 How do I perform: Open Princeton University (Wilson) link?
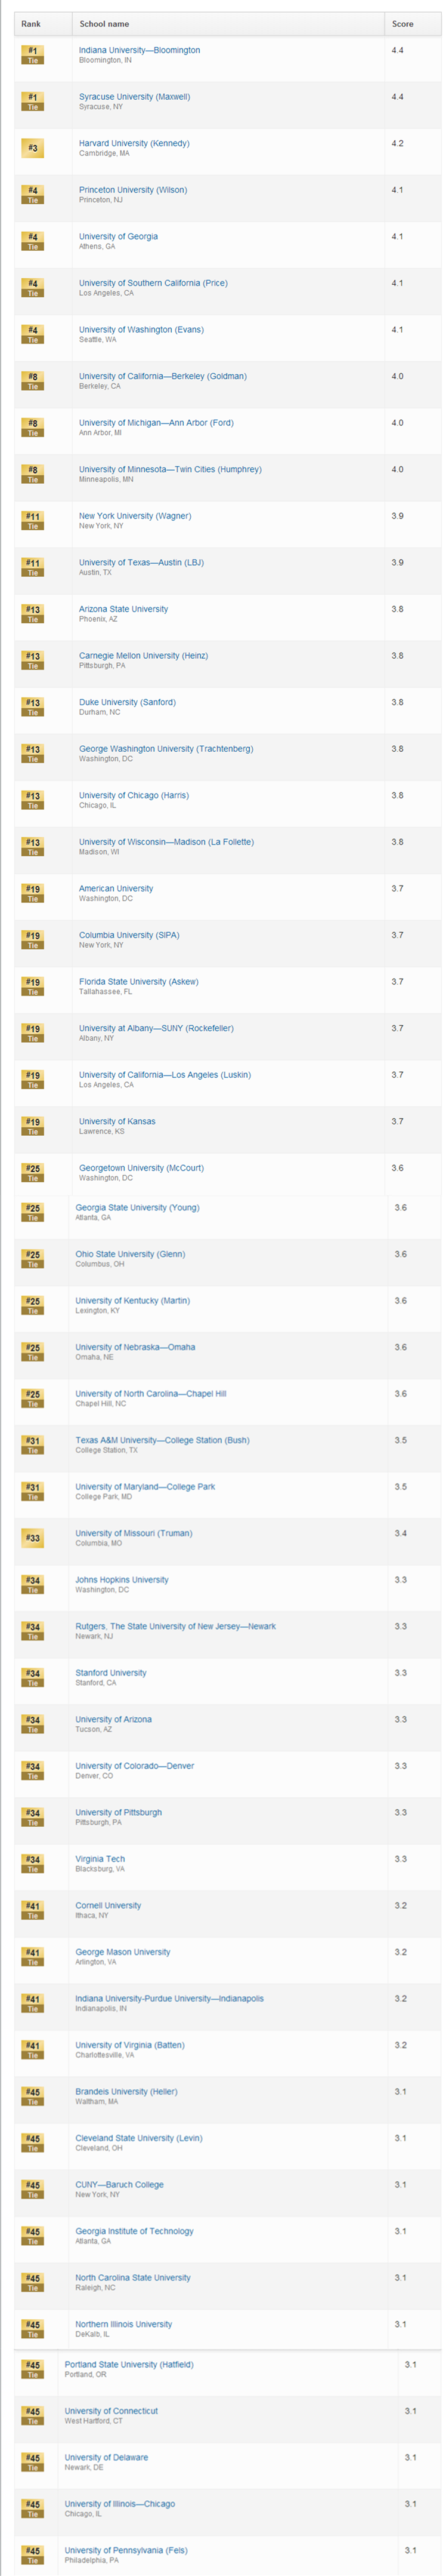(x=133, y=190)
